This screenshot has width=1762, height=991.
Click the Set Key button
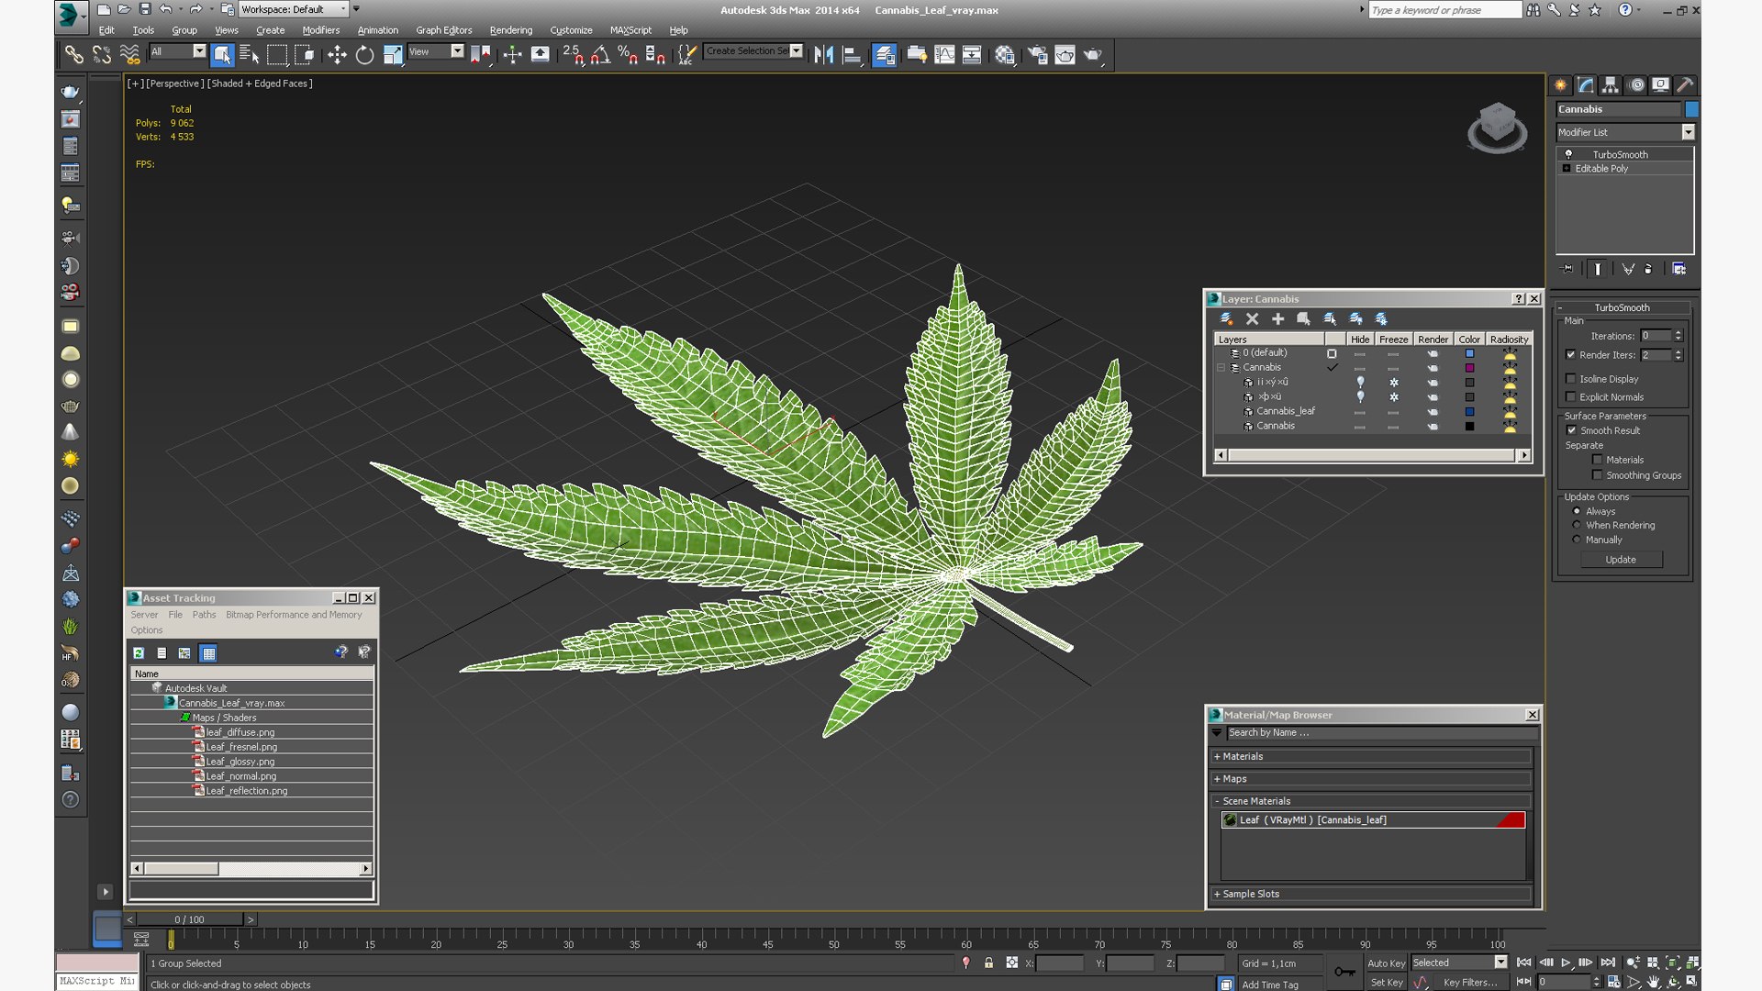tap(1386, 982)
